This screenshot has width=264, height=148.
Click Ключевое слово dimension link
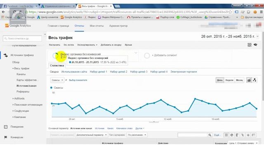coord(124,128)
